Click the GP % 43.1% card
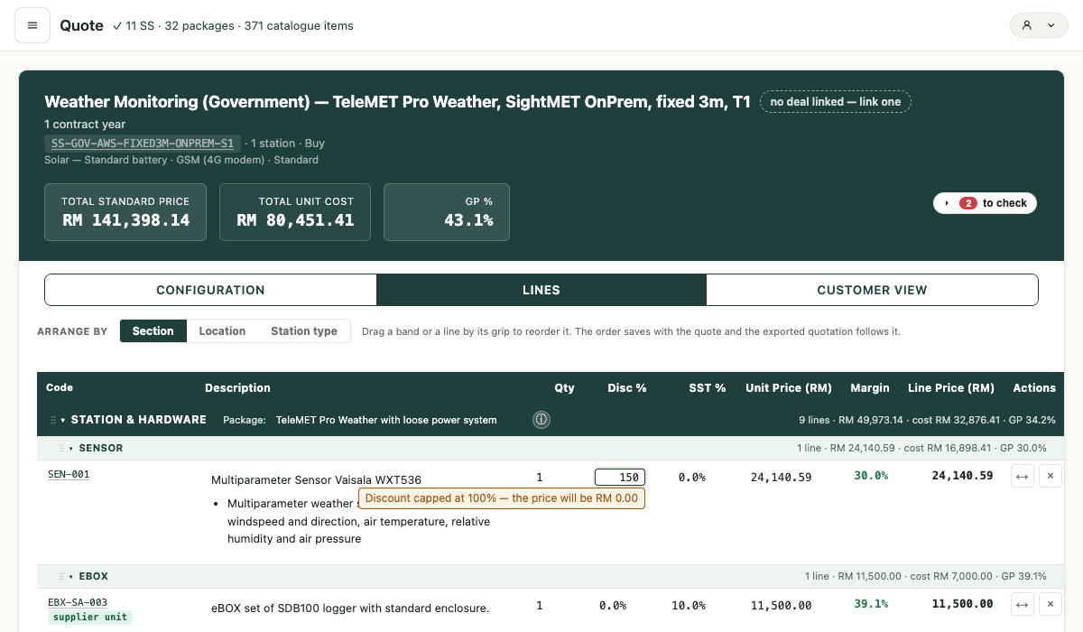Viewport: 1083px width, 632px height. coord(447,212)
